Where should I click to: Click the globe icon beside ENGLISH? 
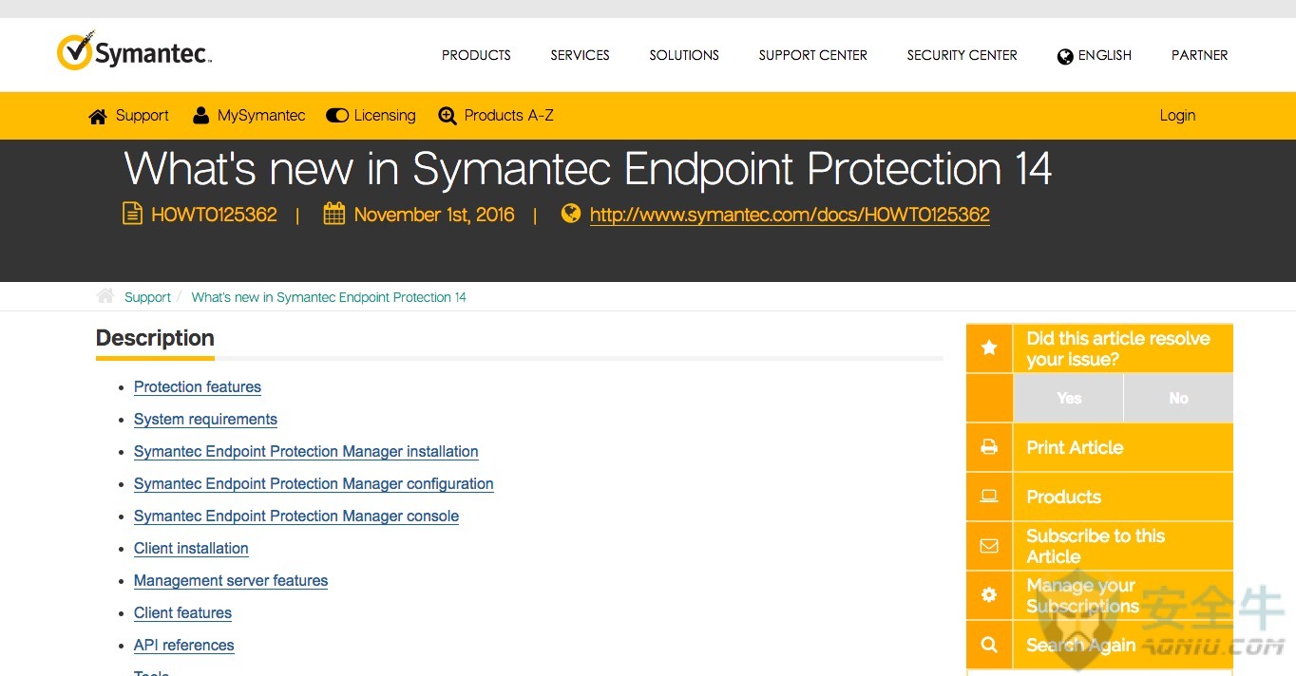click(1065, 56)
